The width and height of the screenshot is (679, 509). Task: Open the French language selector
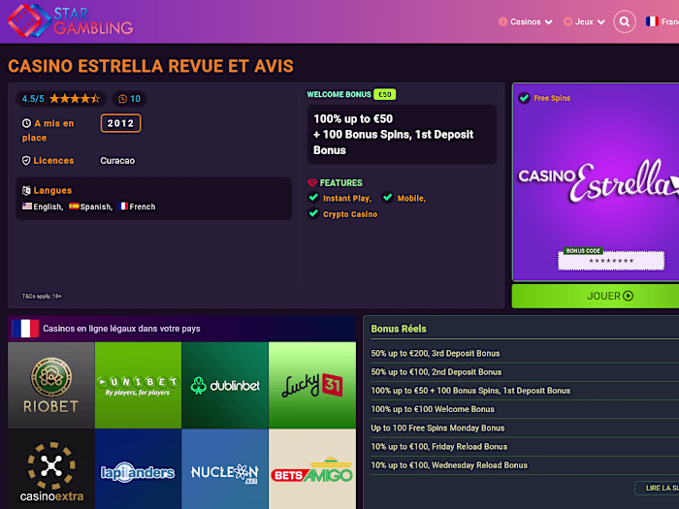click(663, 21)
